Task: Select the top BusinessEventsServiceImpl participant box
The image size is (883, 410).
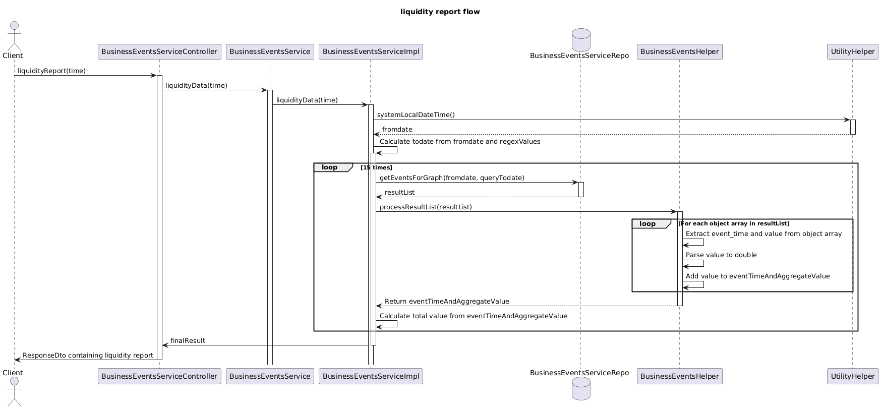Action: [x=371, y=51]
